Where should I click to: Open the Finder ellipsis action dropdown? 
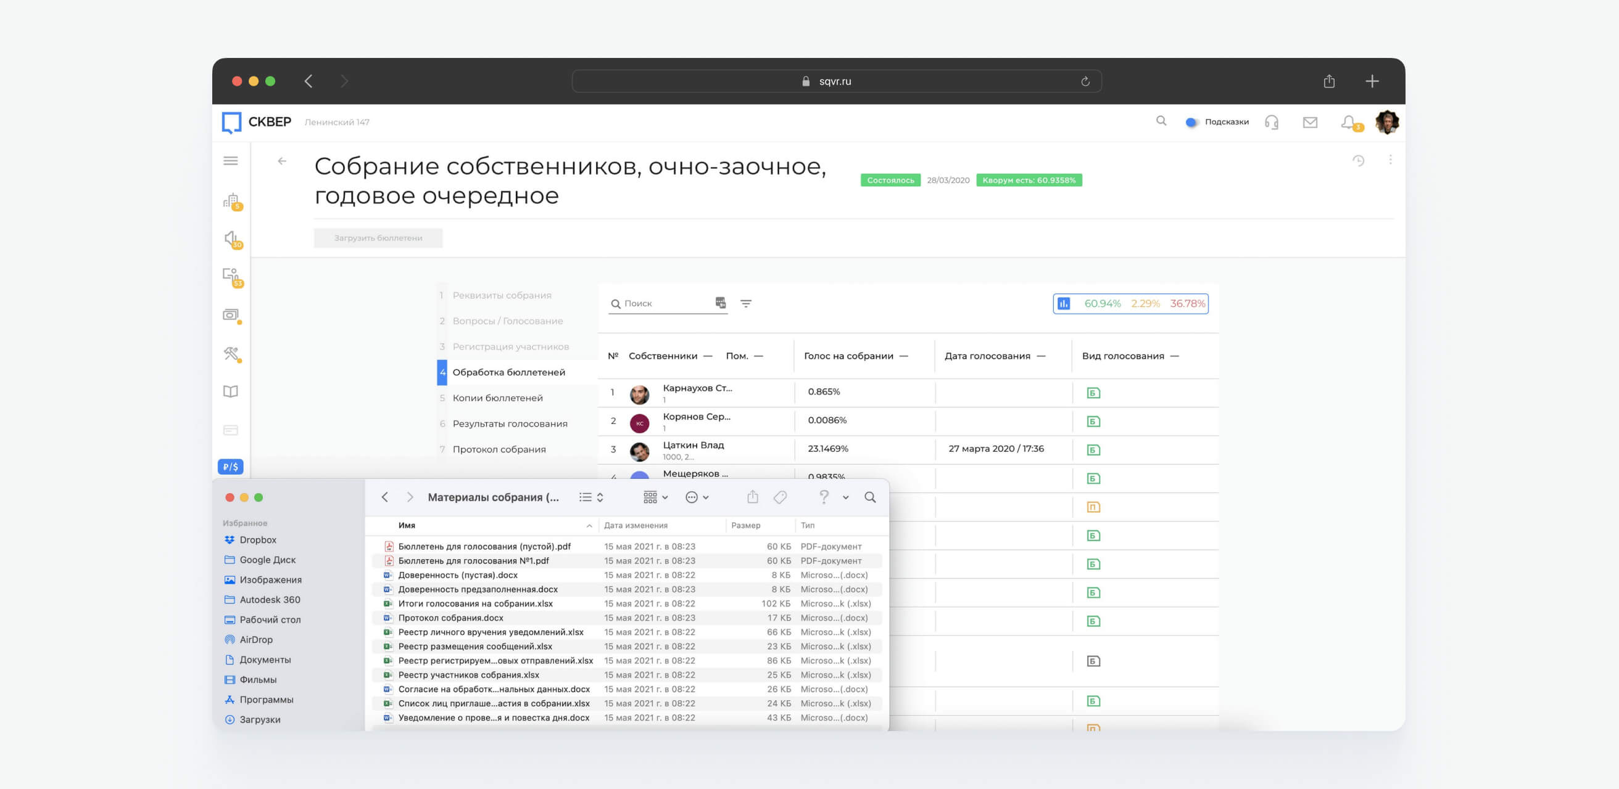pos(697,497)
